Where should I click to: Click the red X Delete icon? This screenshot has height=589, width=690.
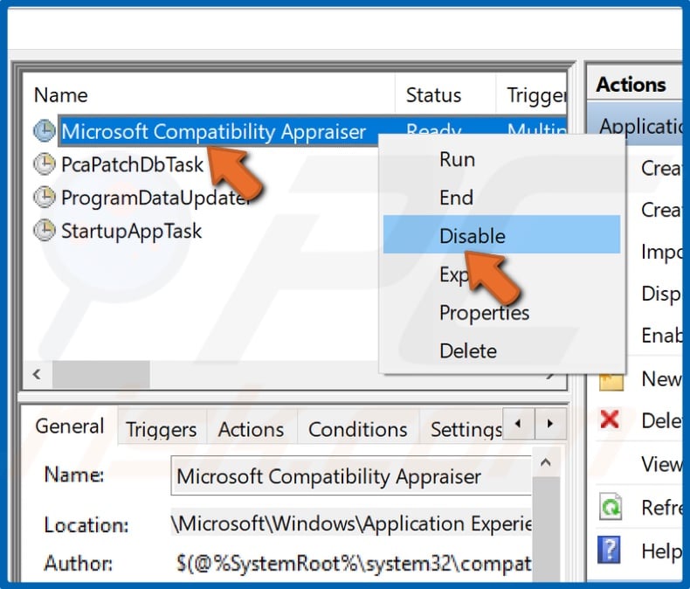pos(610,419)
